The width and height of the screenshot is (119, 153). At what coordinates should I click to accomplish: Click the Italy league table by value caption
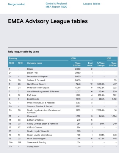tap(24, 52)
